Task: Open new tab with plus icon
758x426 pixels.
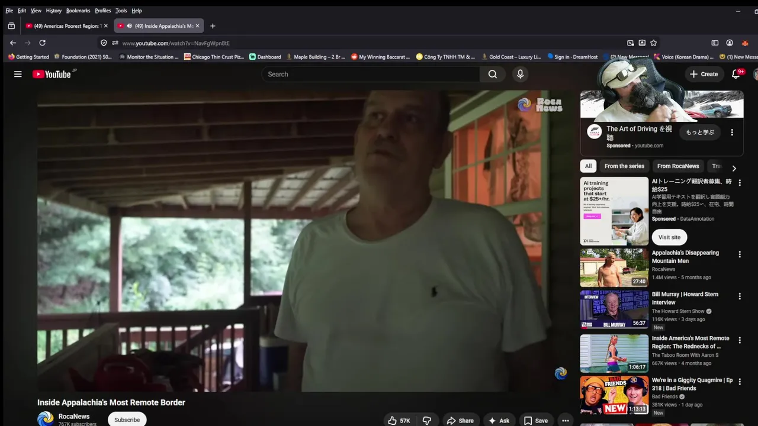Action: pyautogui.click(x=213, y=26)
